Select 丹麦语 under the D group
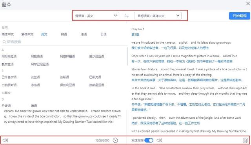Image resolution: width=251 pixels, height=145 pixels. pos(6,106)
